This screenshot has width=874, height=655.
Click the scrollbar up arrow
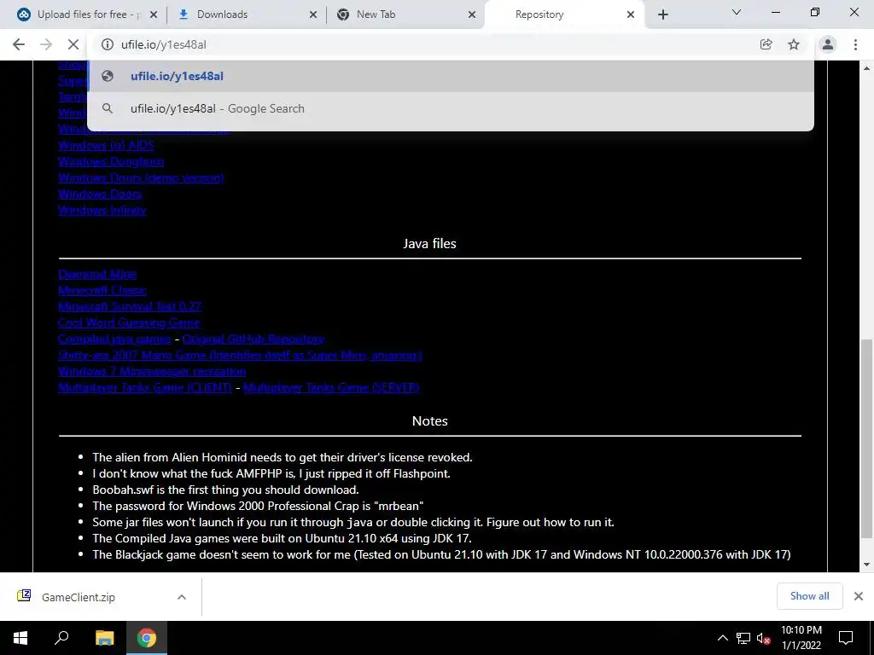point(866,68)
